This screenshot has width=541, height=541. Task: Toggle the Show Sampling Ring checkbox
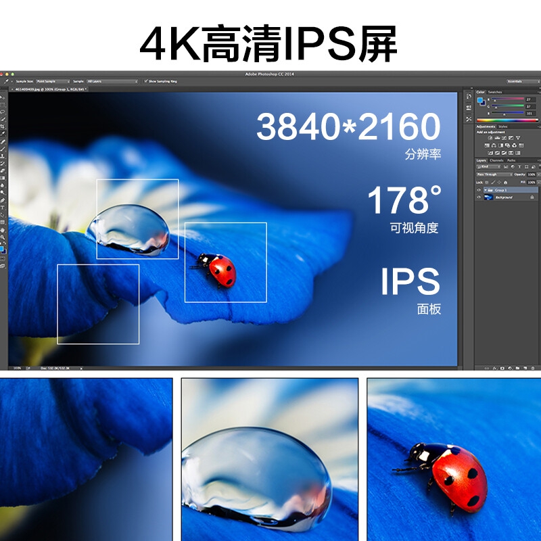(146, 81)
